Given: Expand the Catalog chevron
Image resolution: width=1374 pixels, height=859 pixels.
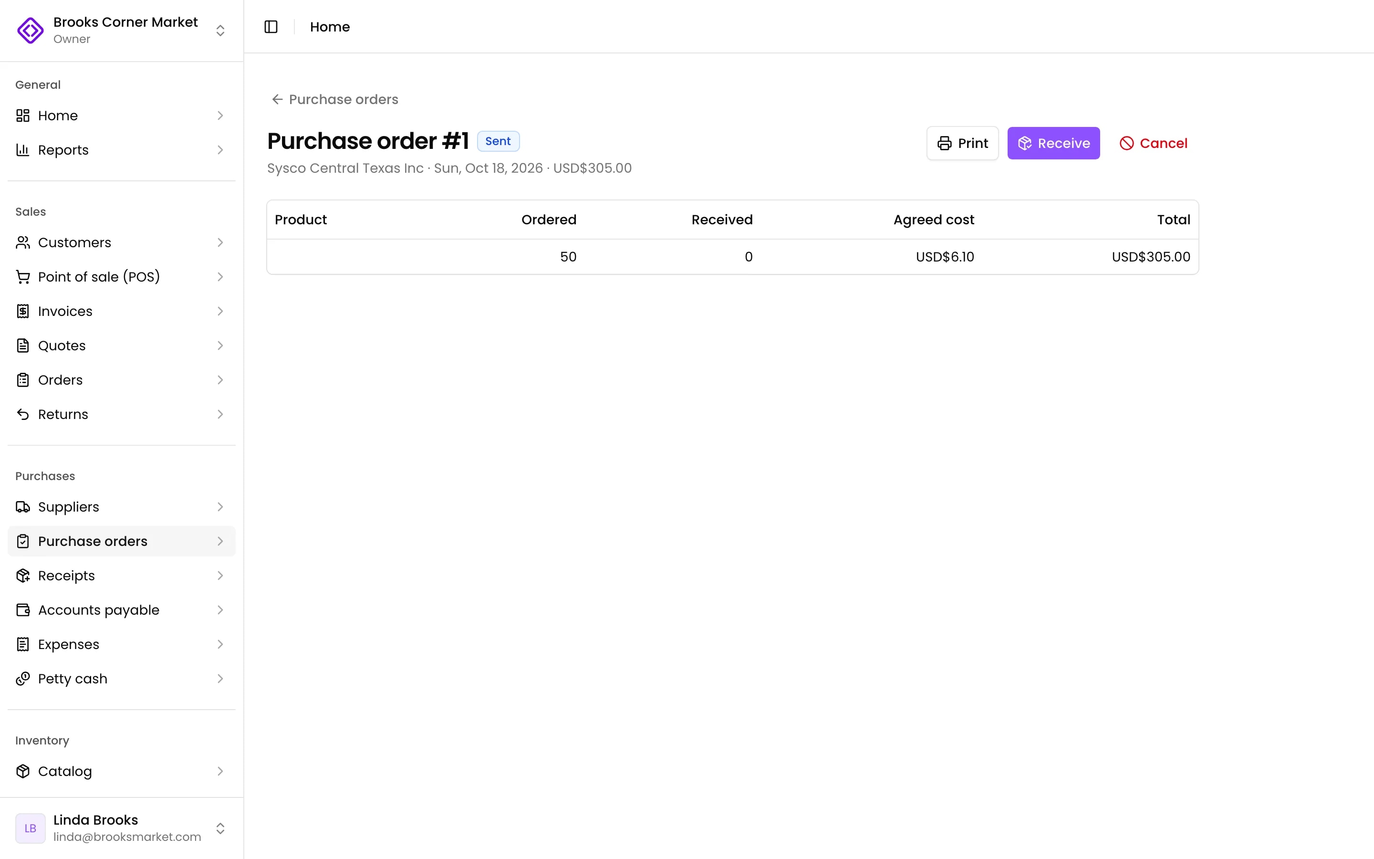Looking at the screenshot, I should pos(220,771).
